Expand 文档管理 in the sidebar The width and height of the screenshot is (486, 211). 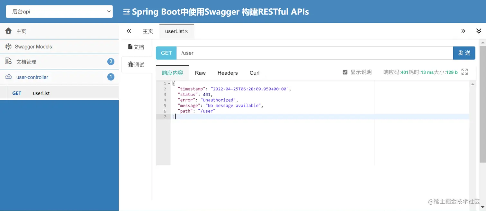point(59,62)
